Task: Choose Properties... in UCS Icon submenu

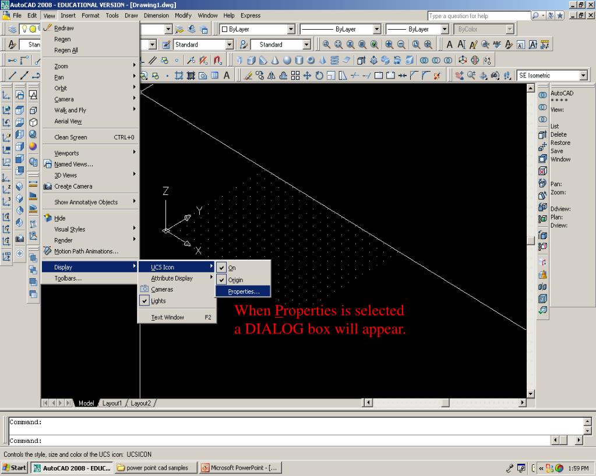Action: pos(244,292)
